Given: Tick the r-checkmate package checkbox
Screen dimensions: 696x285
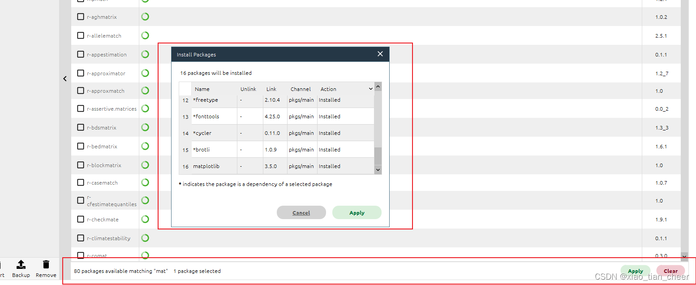Looking at the screenshot, I should [x=81, y=219].
